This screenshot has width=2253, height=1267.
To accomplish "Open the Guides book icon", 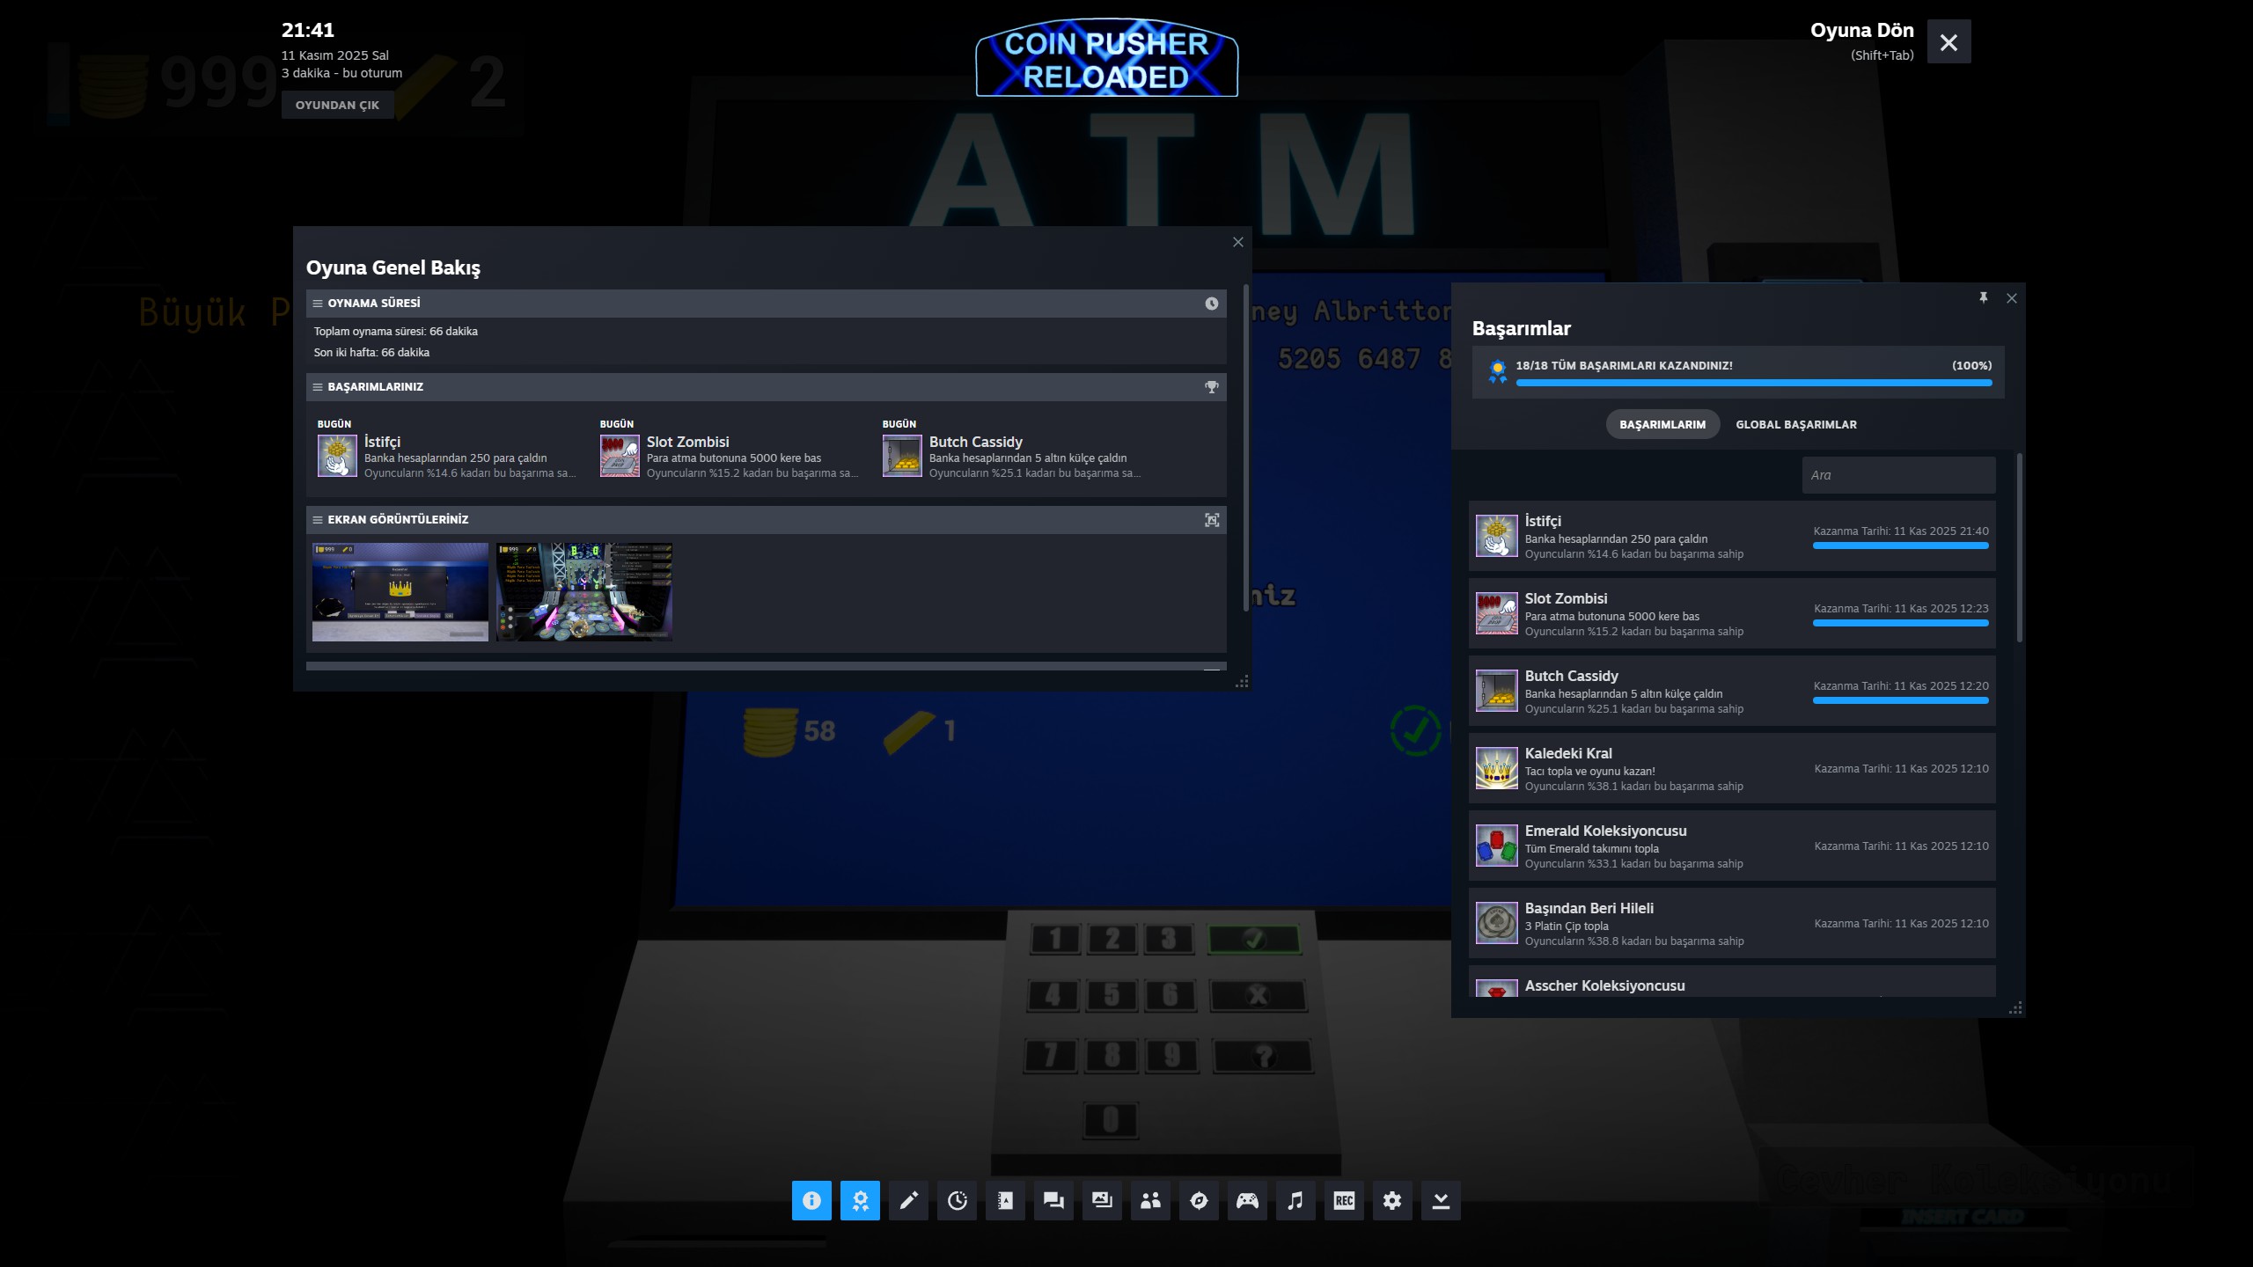I will point(1005,1200).
